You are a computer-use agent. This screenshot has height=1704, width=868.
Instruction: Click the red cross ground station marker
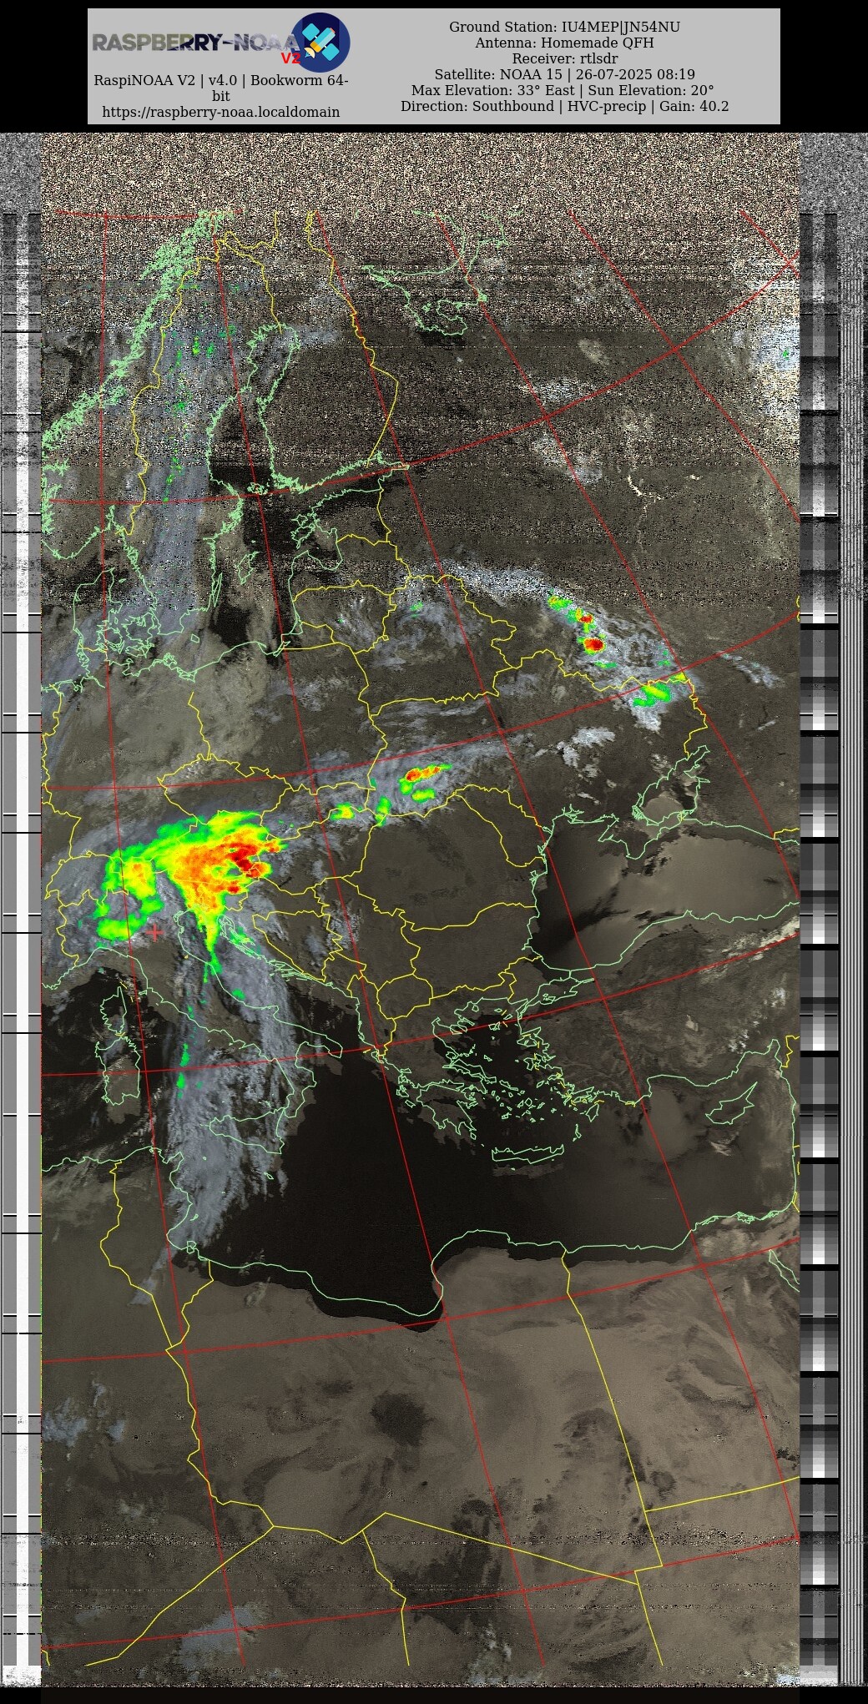155,933
